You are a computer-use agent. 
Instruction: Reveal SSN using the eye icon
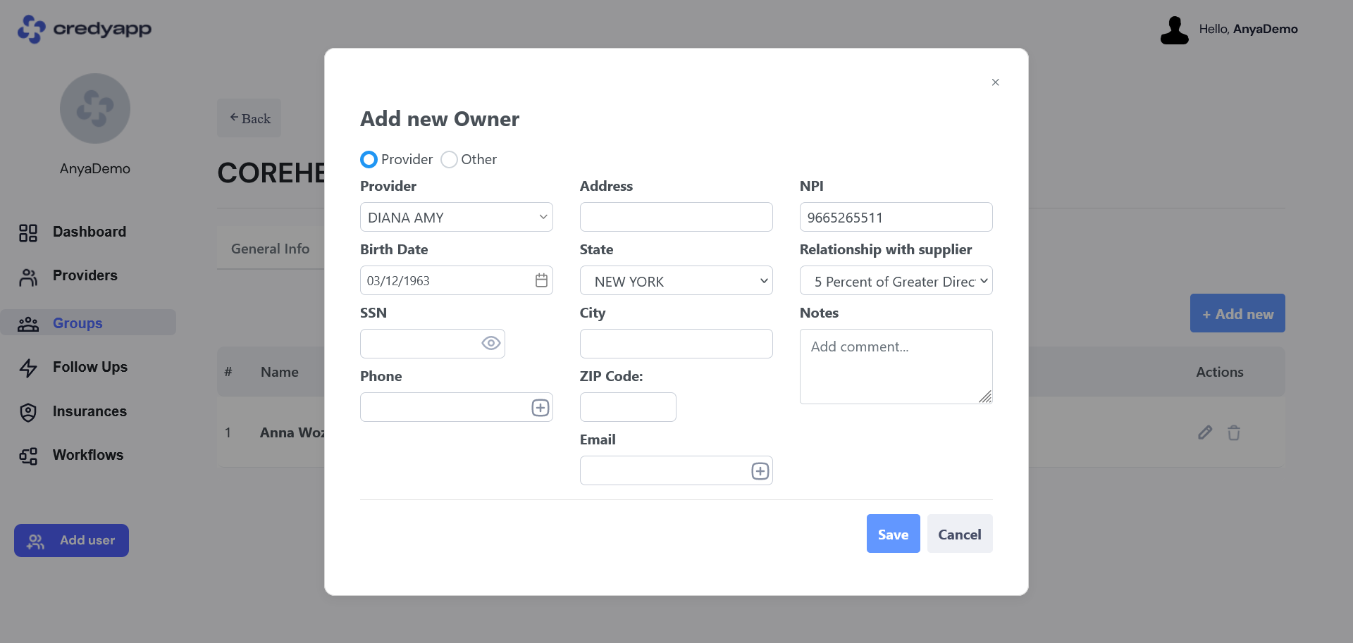(x=491, y=343)
